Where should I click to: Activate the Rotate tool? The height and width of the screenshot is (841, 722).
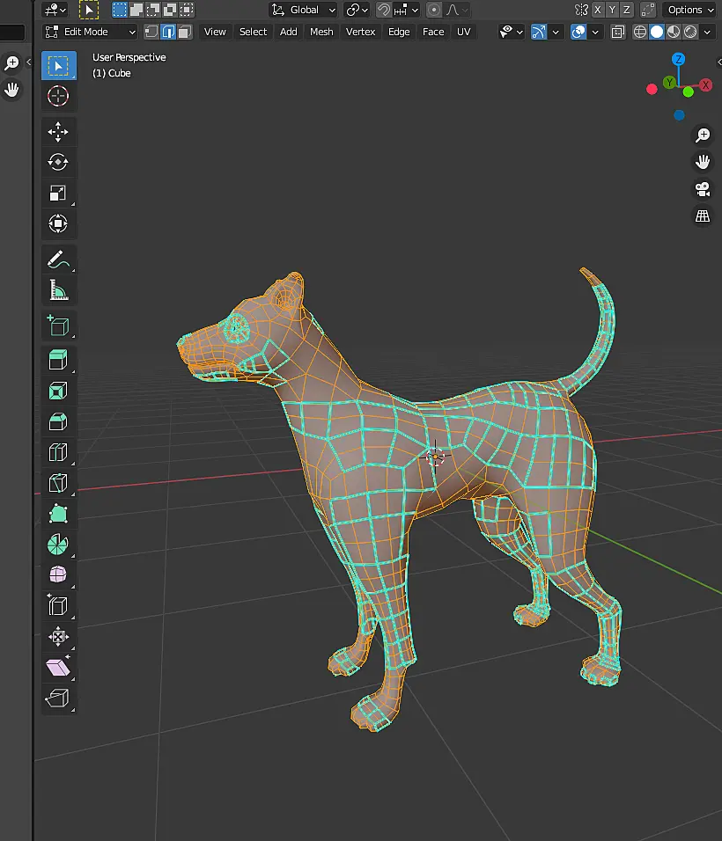58,162
